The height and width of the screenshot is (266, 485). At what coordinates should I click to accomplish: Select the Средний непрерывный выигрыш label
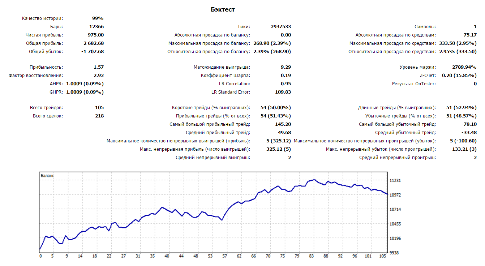click(x=213, y=158)
